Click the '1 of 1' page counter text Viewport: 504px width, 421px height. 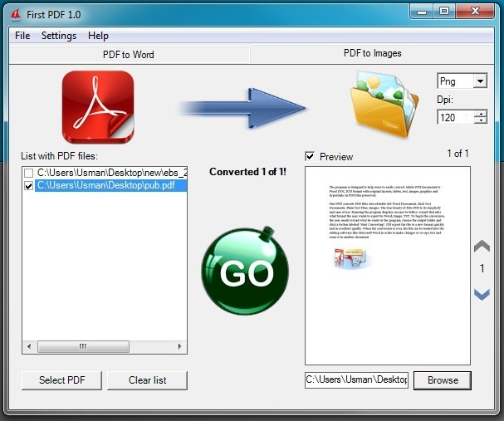[458, 154]
